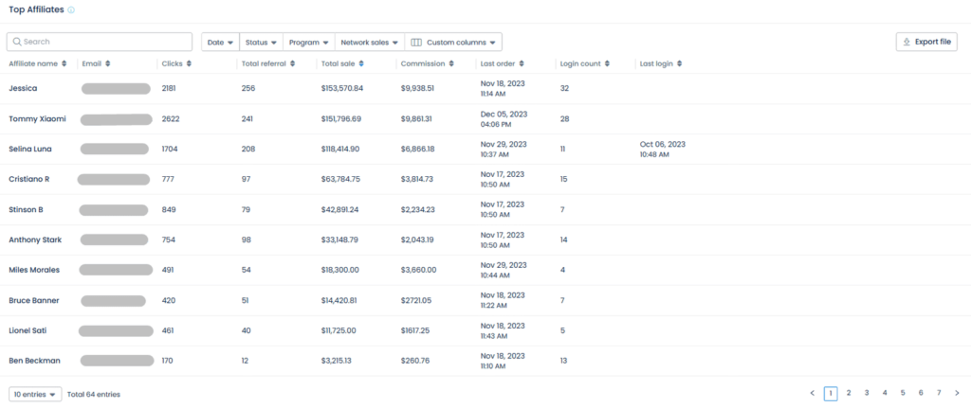Open affiliate Jessica's row

tap(23, 88)
